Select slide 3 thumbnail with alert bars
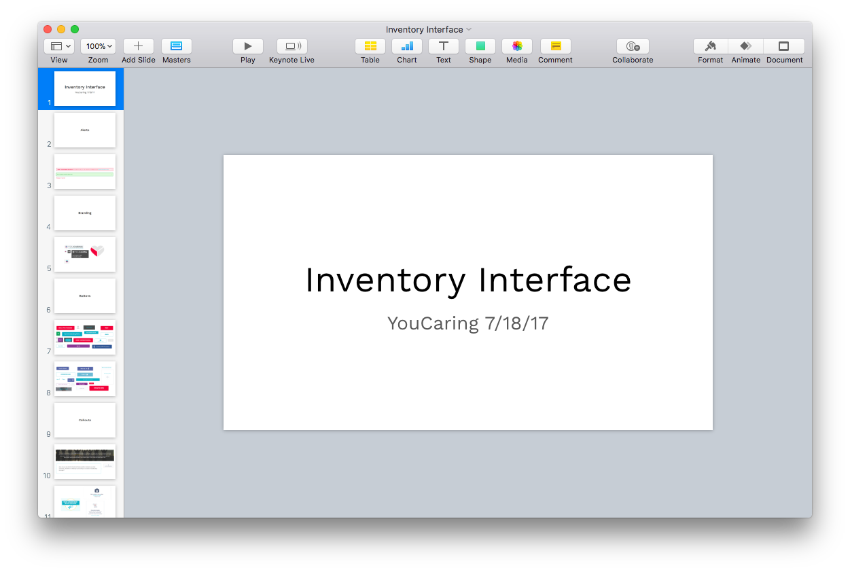 (x=85, y=171)
